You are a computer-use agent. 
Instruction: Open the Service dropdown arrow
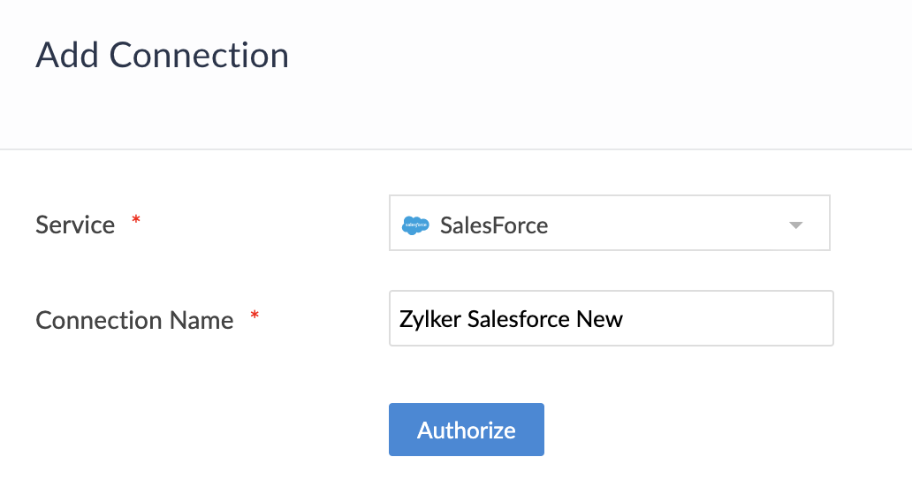pyautogui.click(x=795, y=225)
